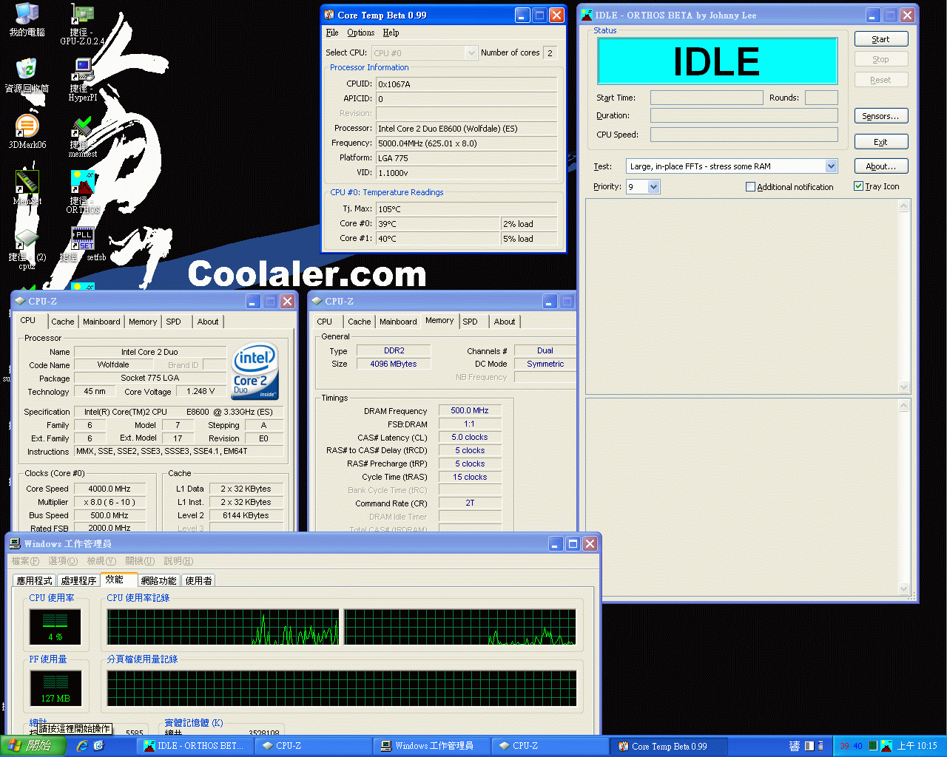Toggle the Tray Icon checkbox in ORTHOS

[x=858, y=186]
